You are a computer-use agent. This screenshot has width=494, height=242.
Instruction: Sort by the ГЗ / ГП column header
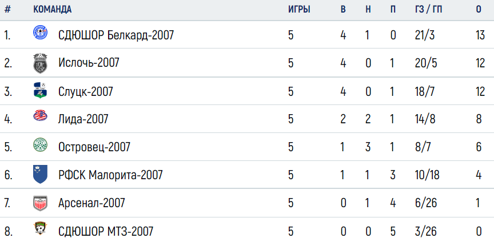click(429, 10)
